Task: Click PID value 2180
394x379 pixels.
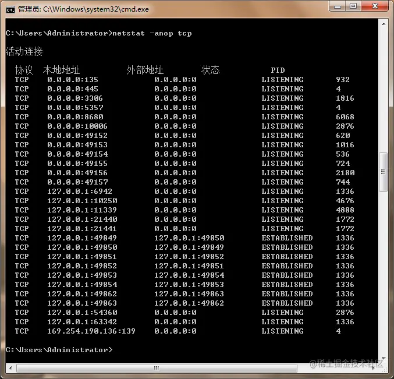Action: pos(345,173)
